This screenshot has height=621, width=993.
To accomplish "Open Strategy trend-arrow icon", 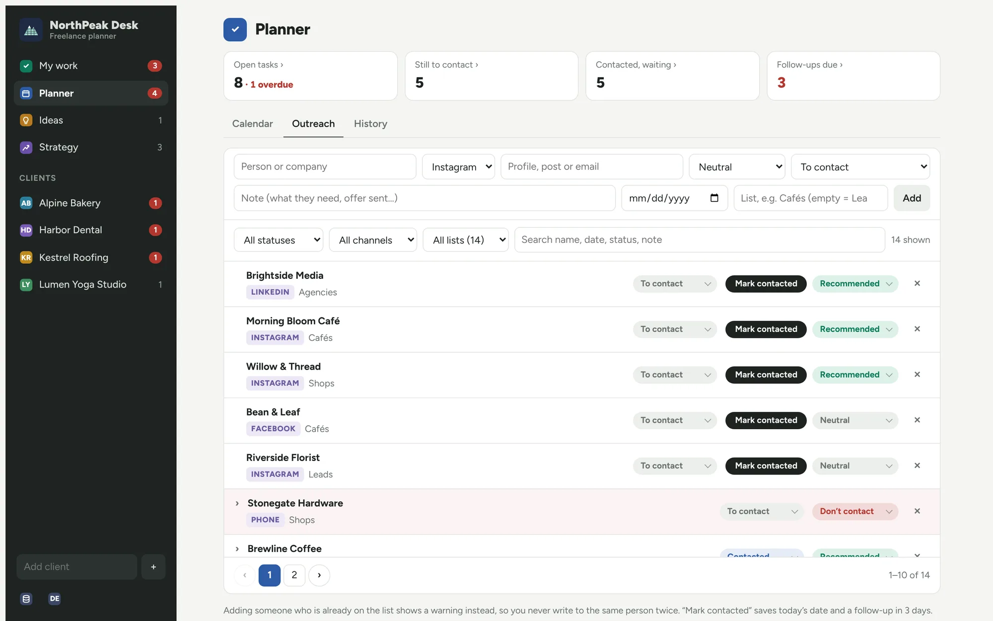I will coord(26,148).
